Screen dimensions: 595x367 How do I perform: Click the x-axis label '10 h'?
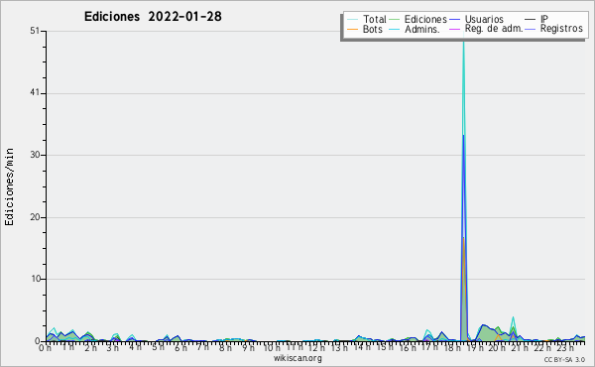[x=272, y=348]
